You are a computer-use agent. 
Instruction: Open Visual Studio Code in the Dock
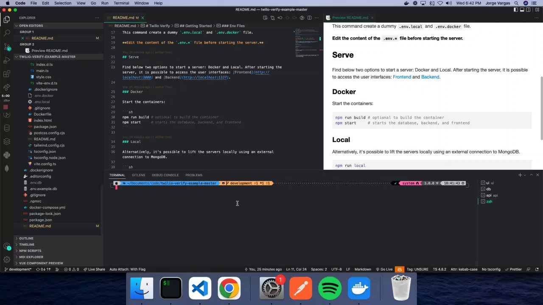click(200, 288)
